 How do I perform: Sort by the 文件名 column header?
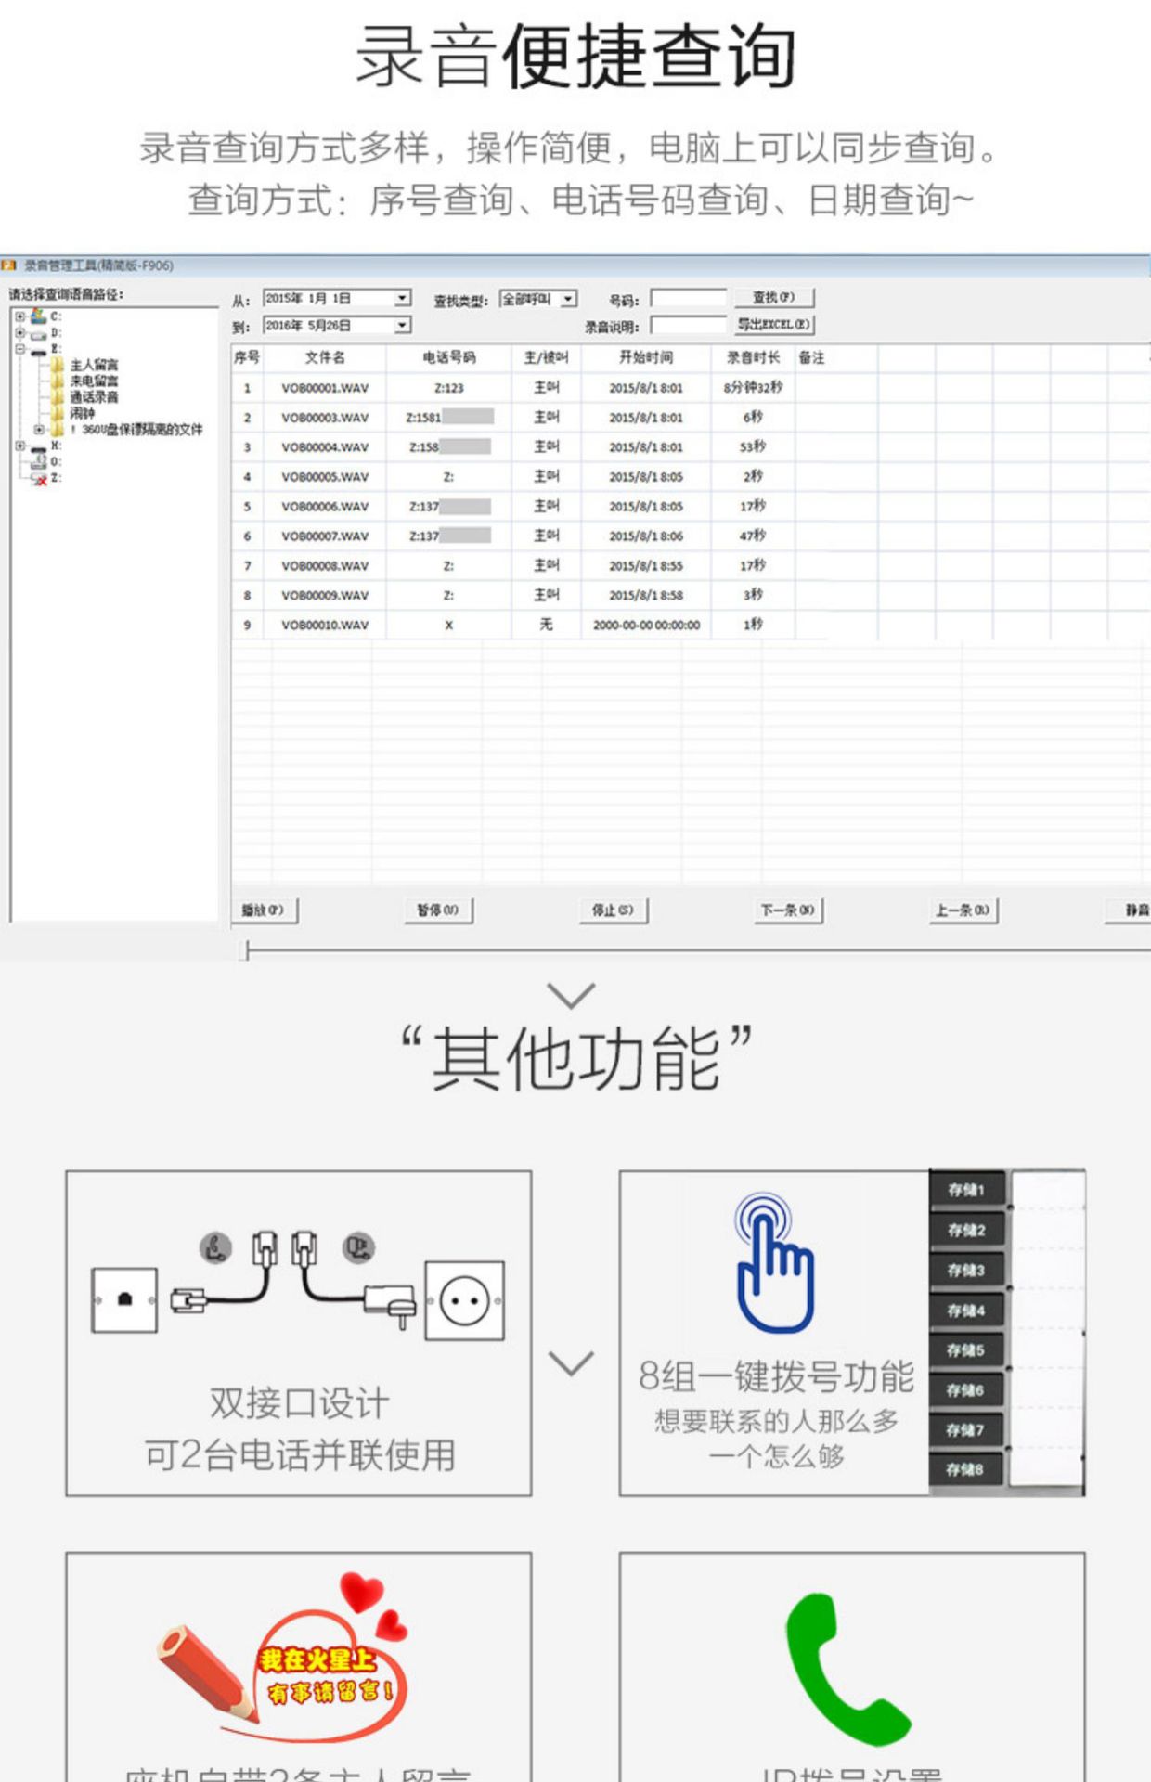(x=325, y=357)
